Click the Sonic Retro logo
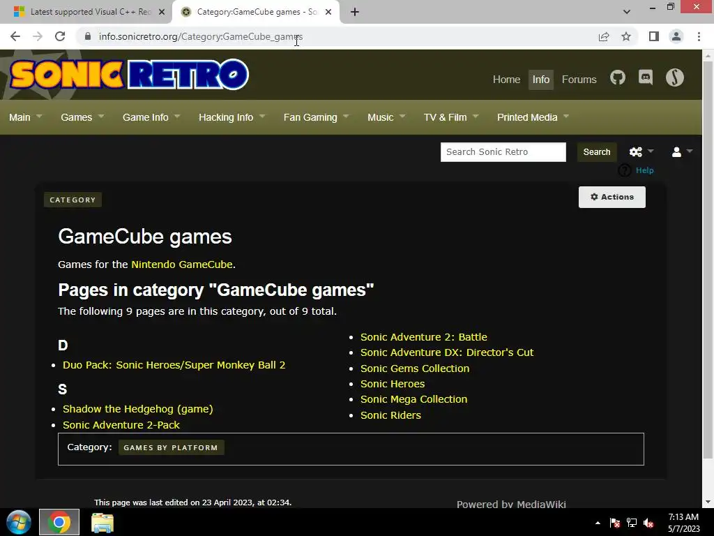This screenshot has height=536, width=714. point(129,74)
